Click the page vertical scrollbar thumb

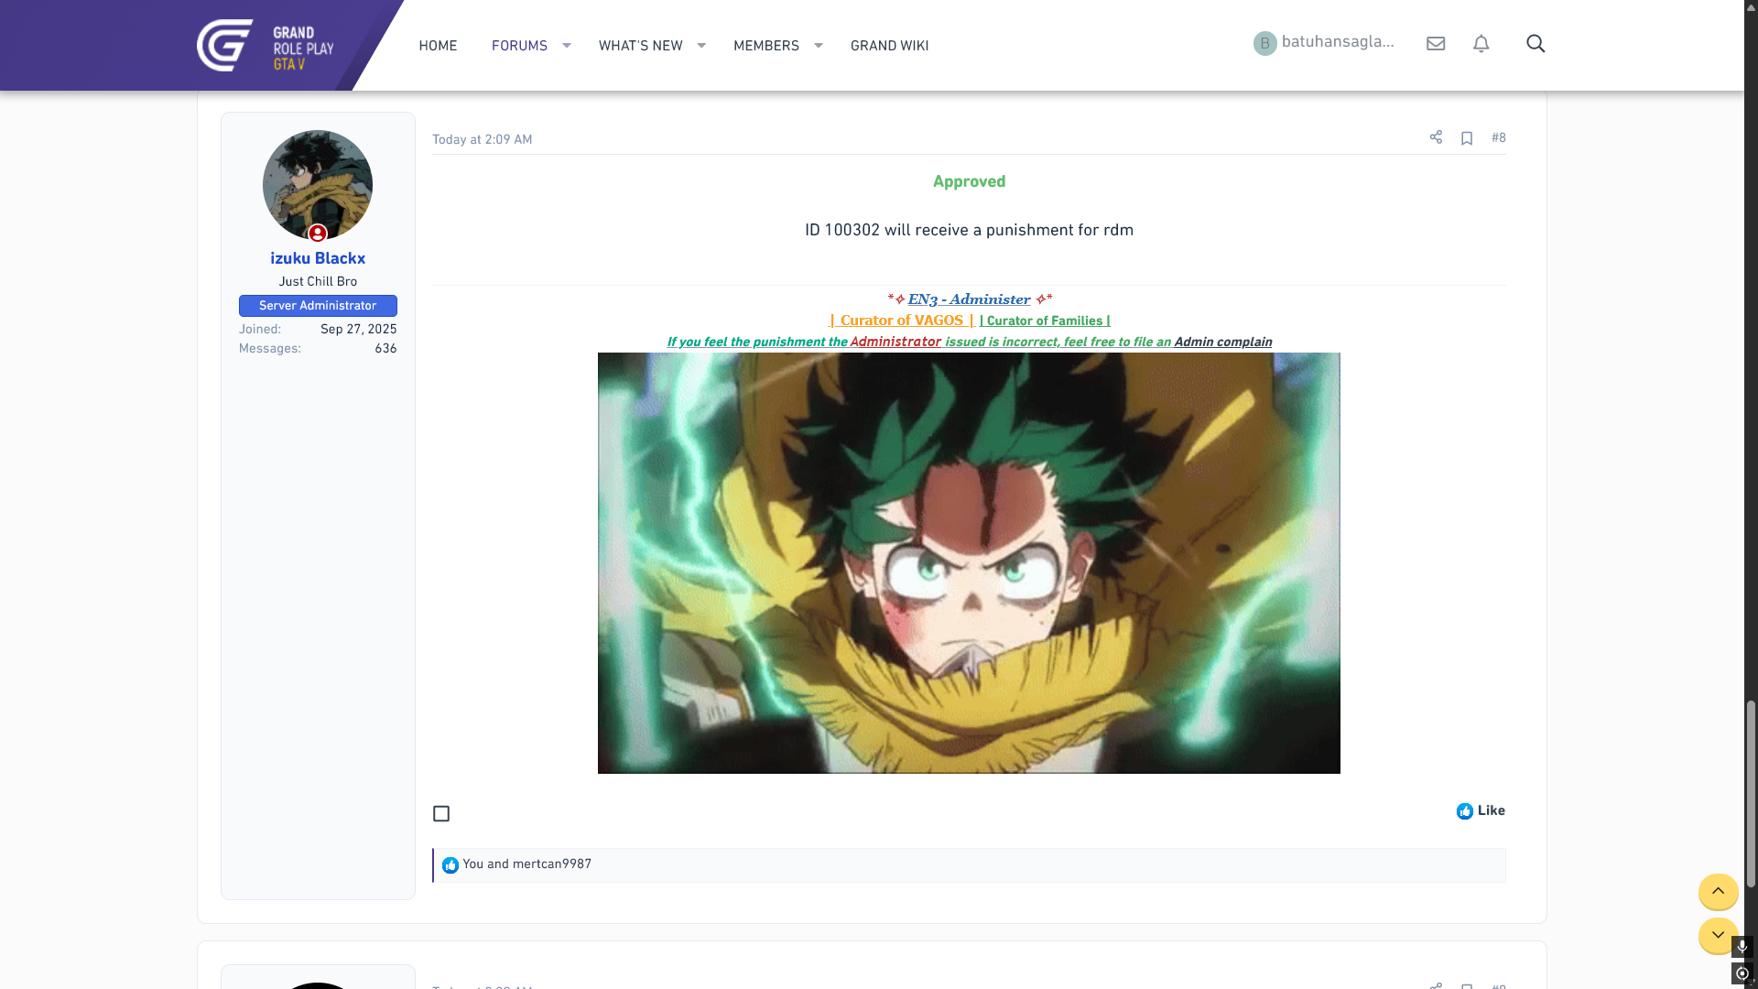point(1751,792)
